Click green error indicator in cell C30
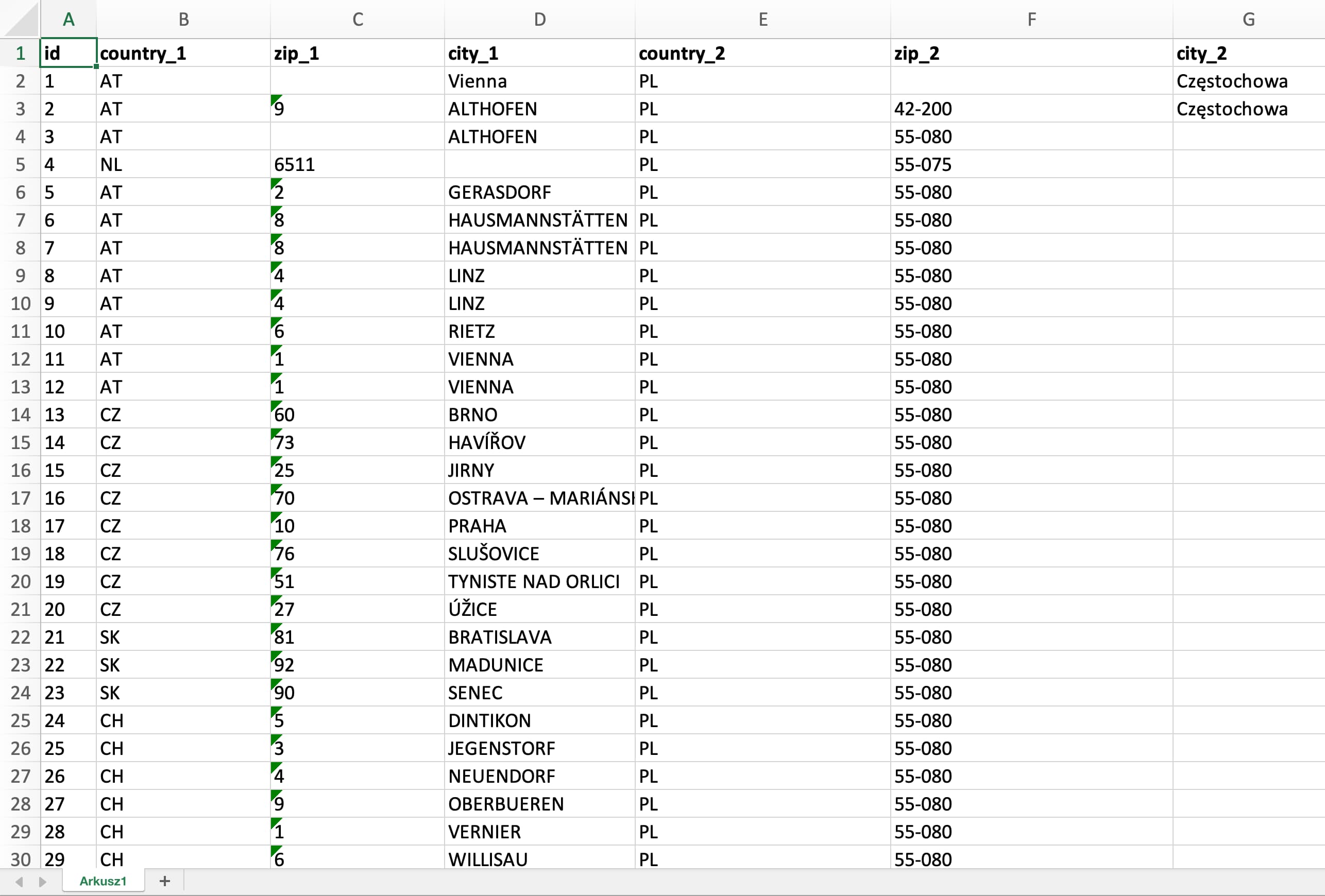 pos(275,849)
